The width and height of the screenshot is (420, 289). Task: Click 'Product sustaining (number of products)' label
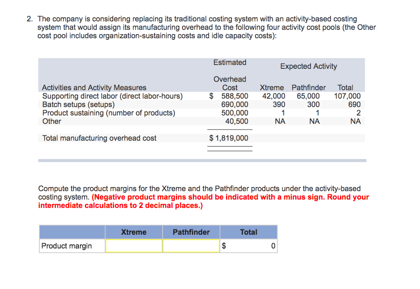(x=109, y=113)
